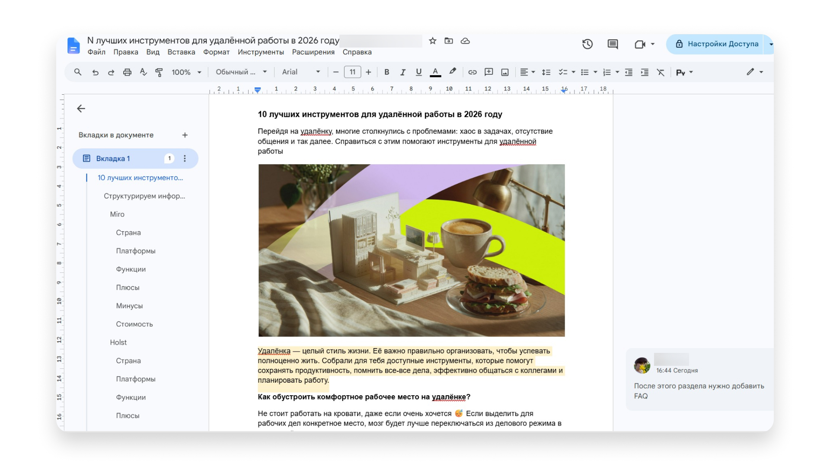Image resolution: width=830 pixels, height=467 pixels.
Task: Insert an image from the toolbar
Action: [505, 72]
